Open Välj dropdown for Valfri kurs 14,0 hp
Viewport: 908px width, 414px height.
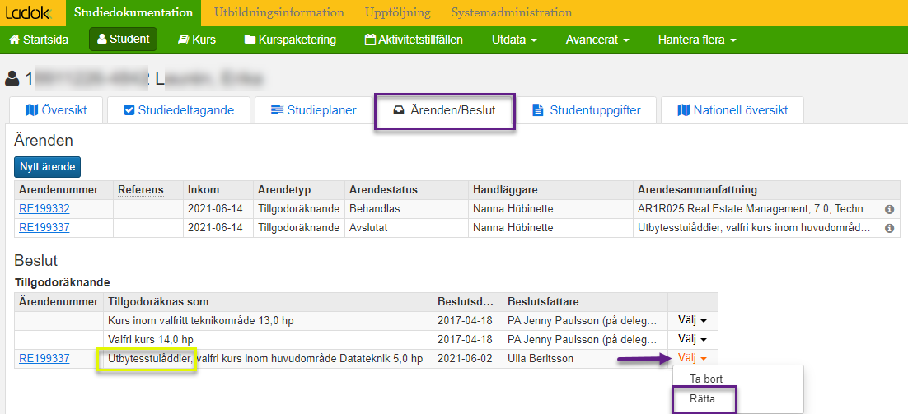693,339
